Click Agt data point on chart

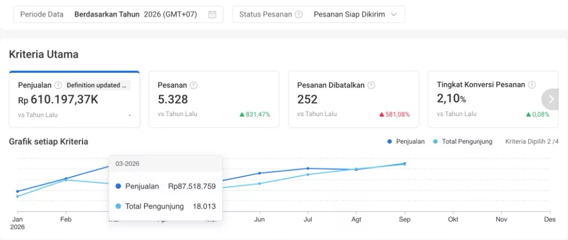click(356, 169)
